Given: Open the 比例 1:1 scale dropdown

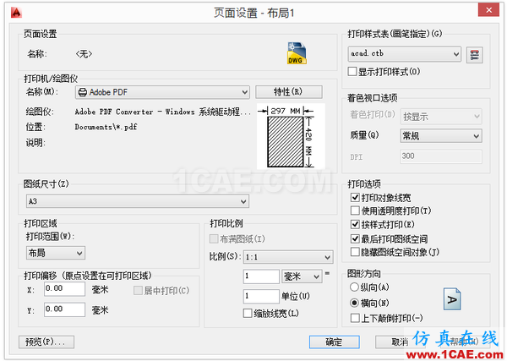Looking at the screenshot, I should click(x=288, y=257).
